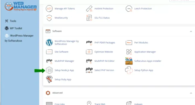Viewport: 195px width, 105px height.
Task: Click the Perl Modules icon
Action: tap(129, 43)
